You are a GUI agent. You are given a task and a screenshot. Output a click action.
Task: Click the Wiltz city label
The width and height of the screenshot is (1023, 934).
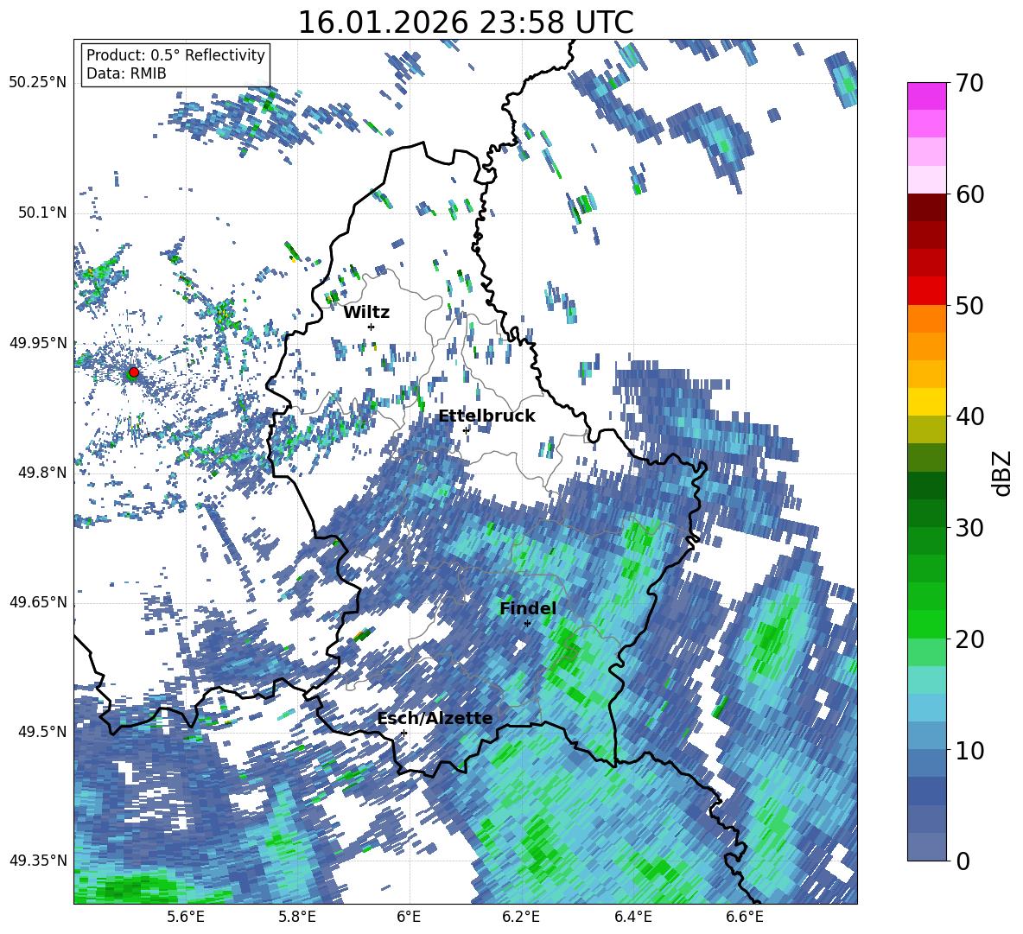(x=366, y=313)
